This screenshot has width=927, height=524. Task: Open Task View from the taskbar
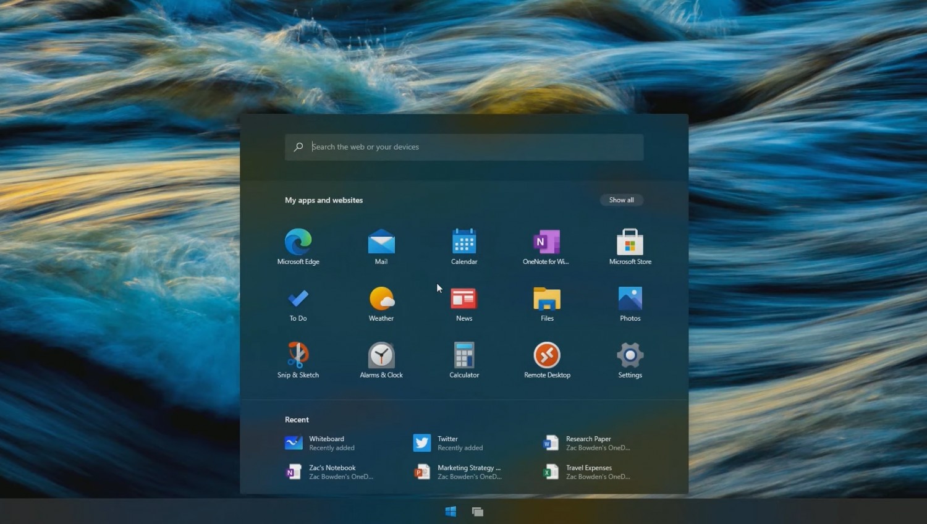click(x=478, y=511)
